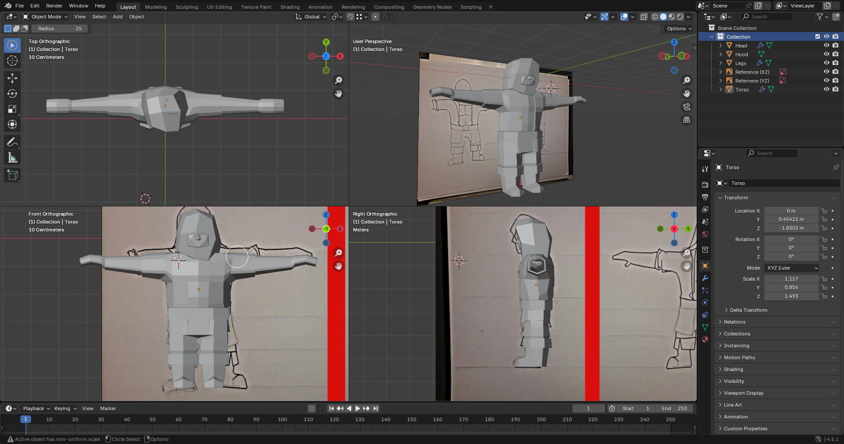The width and height of the screenshot is (844, 444).
Task: Open the Render menu
Action: 54,6
